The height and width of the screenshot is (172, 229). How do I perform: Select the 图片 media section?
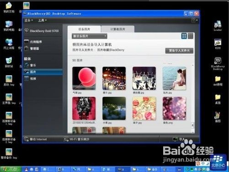tap(43, 72)
